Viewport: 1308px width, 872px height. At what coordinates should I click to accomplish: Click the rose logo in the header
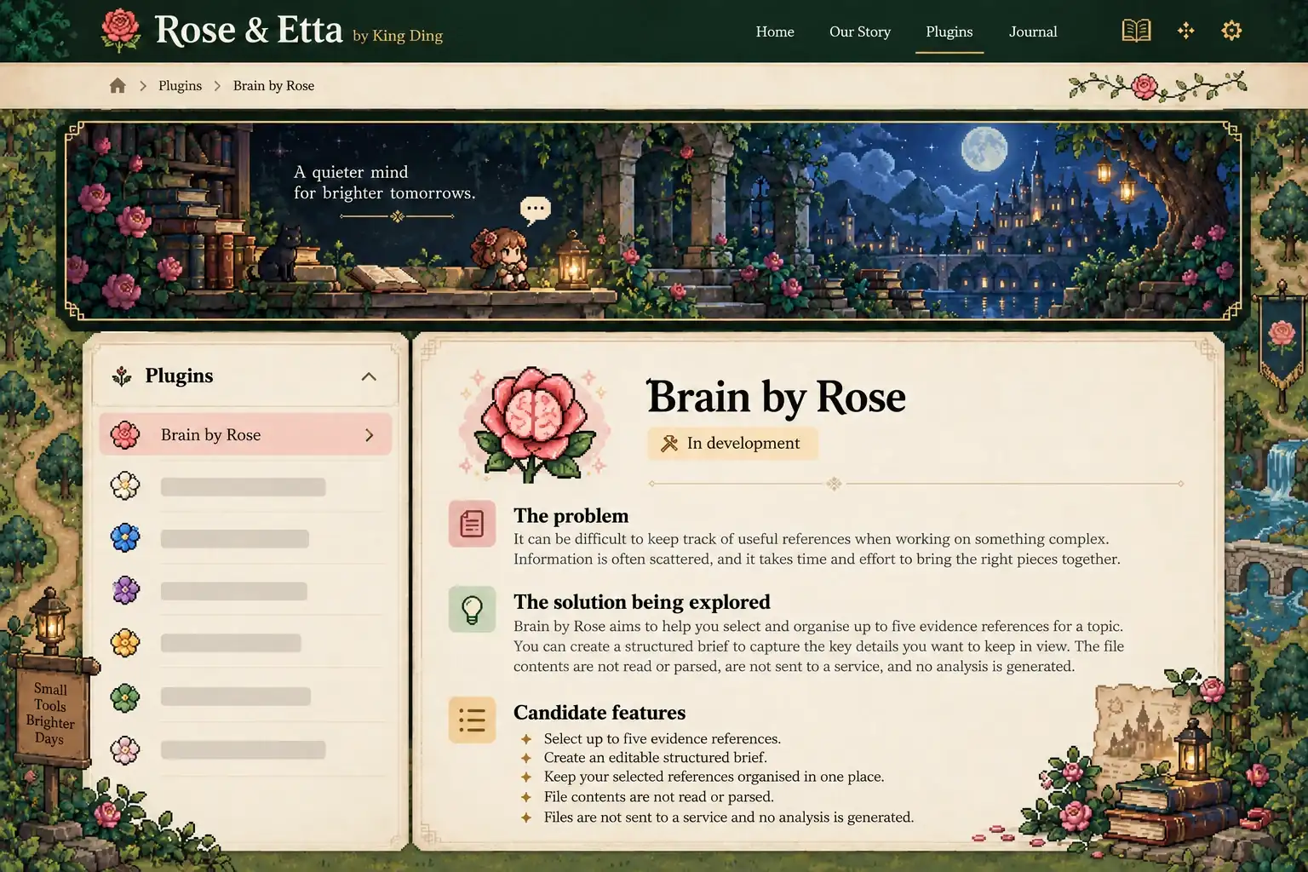pos(120,31)
